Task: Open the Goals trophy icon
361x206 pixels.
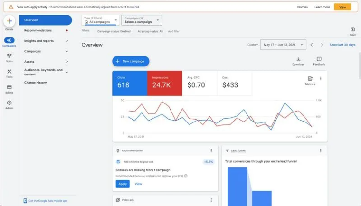Action: [9, 56]
